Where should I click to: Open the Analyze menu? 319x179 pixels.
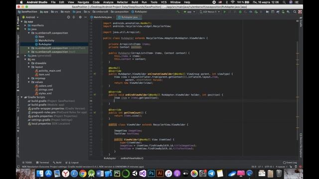pyautogui.click(x=108, y=2)
